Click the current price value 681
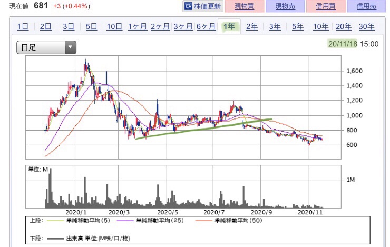390x247 pixels. coord(41,5)
